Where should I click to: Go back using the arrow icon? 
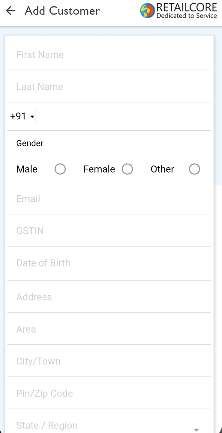pos(10,11)
